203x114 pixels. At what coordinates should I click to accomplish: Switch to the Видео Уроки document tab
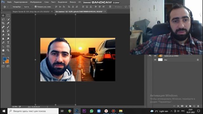tap(31, 11)
